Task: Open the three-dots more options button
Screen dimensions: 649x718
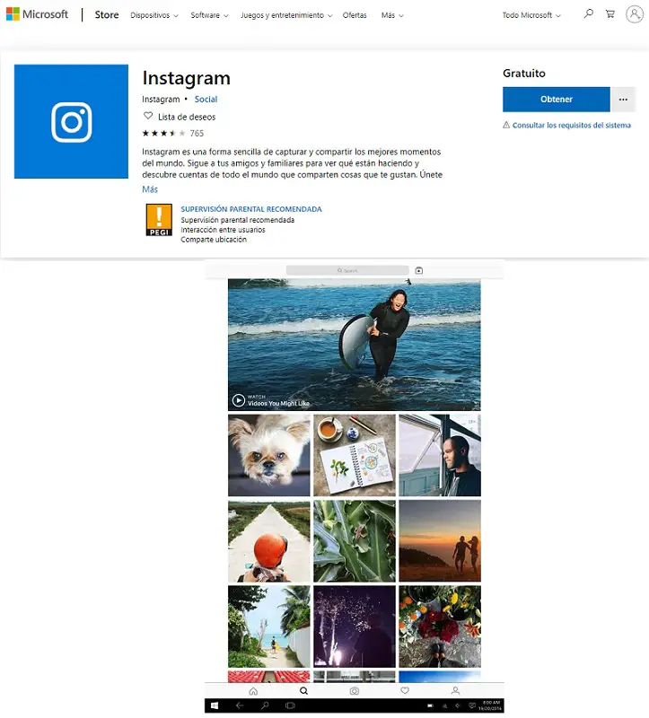Action: (623, 100)
